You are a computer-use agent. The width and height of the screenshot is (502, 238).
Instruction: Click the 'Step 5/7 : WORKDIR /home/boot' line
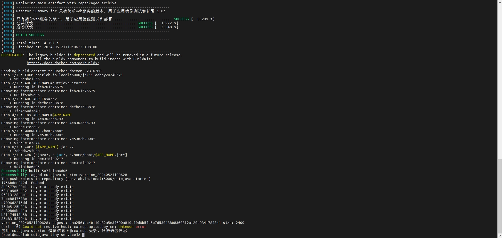click(32, 131)
